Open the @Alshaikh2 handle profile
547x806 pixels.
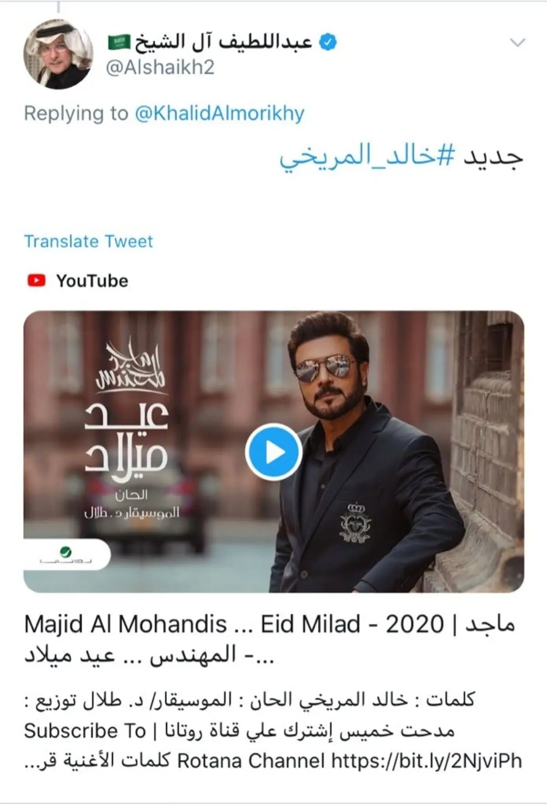click(160, 68)
